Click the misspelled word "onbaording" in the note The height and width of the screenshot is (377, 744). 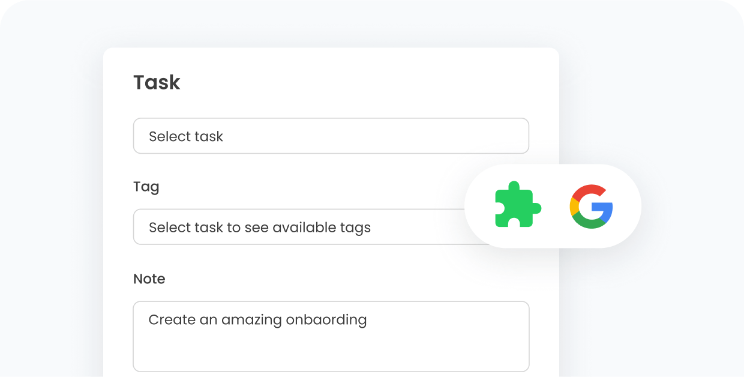[x=326, y=319]
